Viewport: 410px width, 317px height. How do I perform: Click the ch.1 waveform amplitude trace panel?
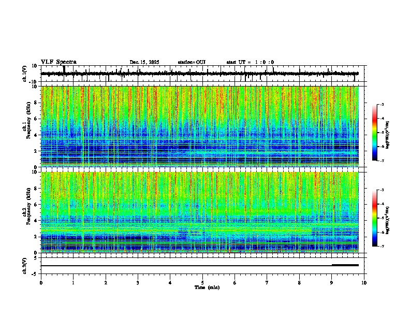click(202, 74)
